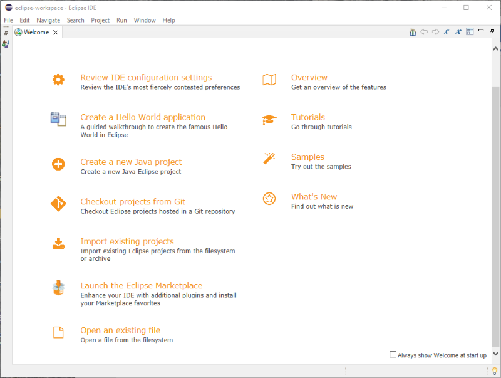Navigate forward with the right arrow icon
Screen dimensions: 501x378
435,32
